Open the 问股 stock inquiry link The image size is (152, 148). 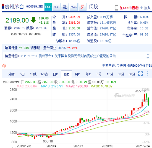click(x=93, y=7)
